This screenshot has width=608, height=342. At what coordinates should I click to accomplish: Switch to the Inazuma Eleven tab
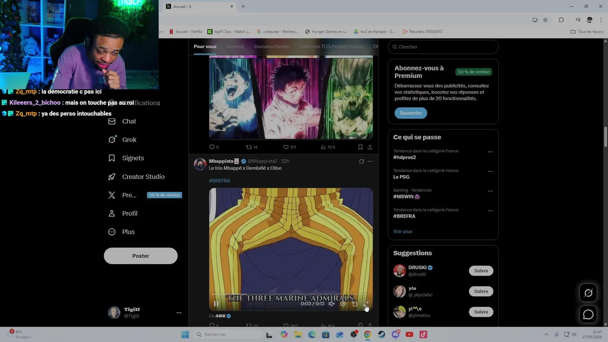pos(271,47)
